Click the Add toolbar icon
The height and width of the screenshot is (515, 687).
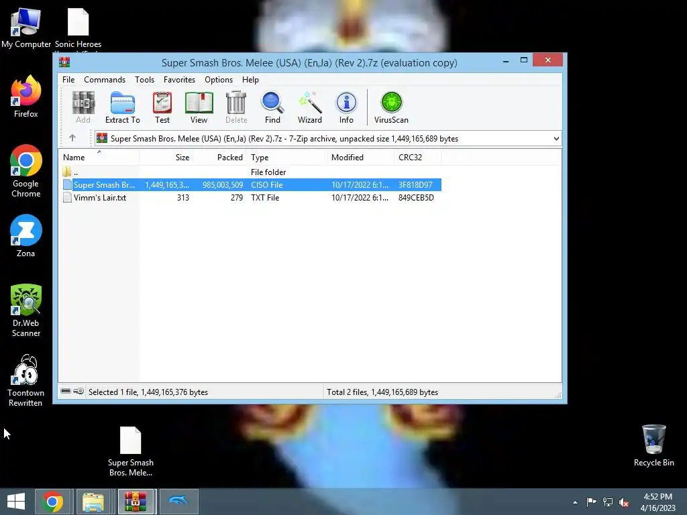[83, 107]
